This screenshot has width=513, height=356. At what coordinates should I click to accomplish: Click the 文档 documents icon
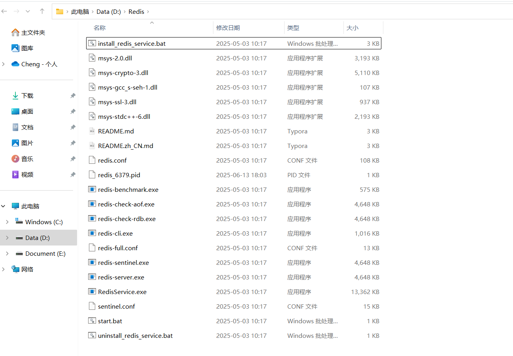click(x=15, y=127)
